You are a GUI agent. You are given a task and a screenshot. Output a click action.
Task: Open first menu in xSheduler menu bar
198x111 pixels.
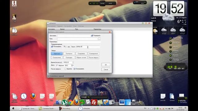[52, 26]
